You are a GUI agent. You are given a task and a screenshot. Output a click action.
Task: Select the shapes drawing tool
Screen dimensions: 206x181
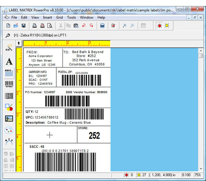pyautogui.click(x=9, y=107)
